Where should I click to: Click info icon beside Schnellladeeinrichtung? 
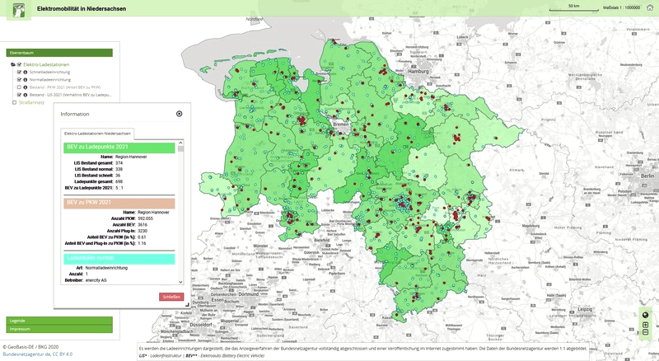click(26, 72)
